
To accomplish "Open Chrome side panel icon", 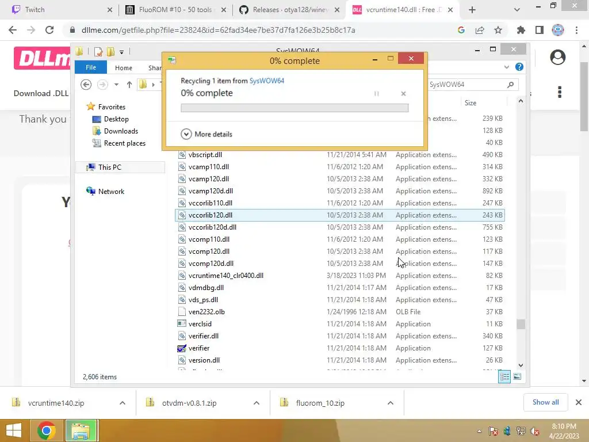I will (540, 30).
